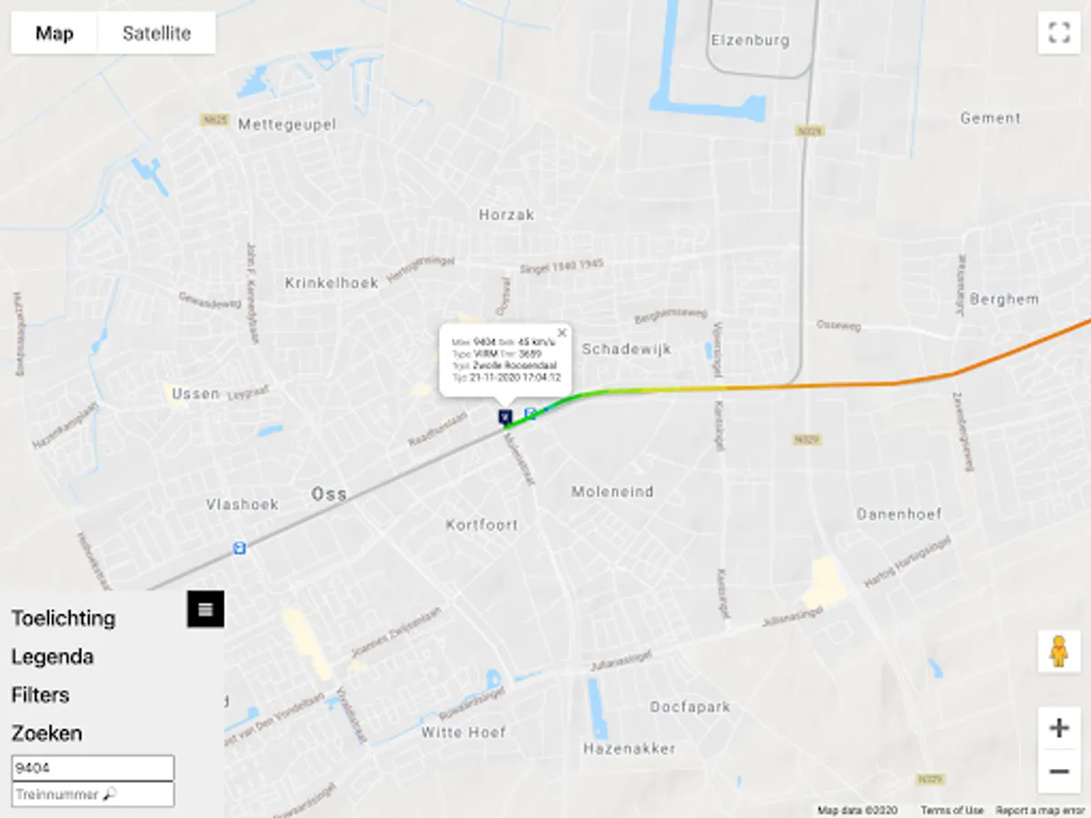1091x818 pixels.
Task: Click the search field containing 9404
Action: (93, 768)
